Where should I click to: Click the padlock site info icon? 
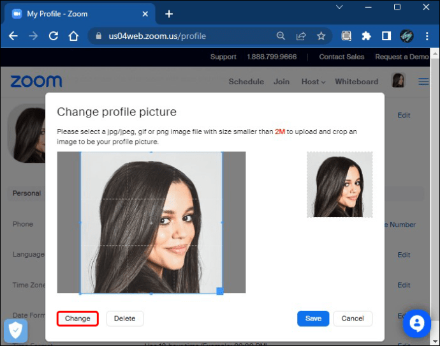(98, 36)
